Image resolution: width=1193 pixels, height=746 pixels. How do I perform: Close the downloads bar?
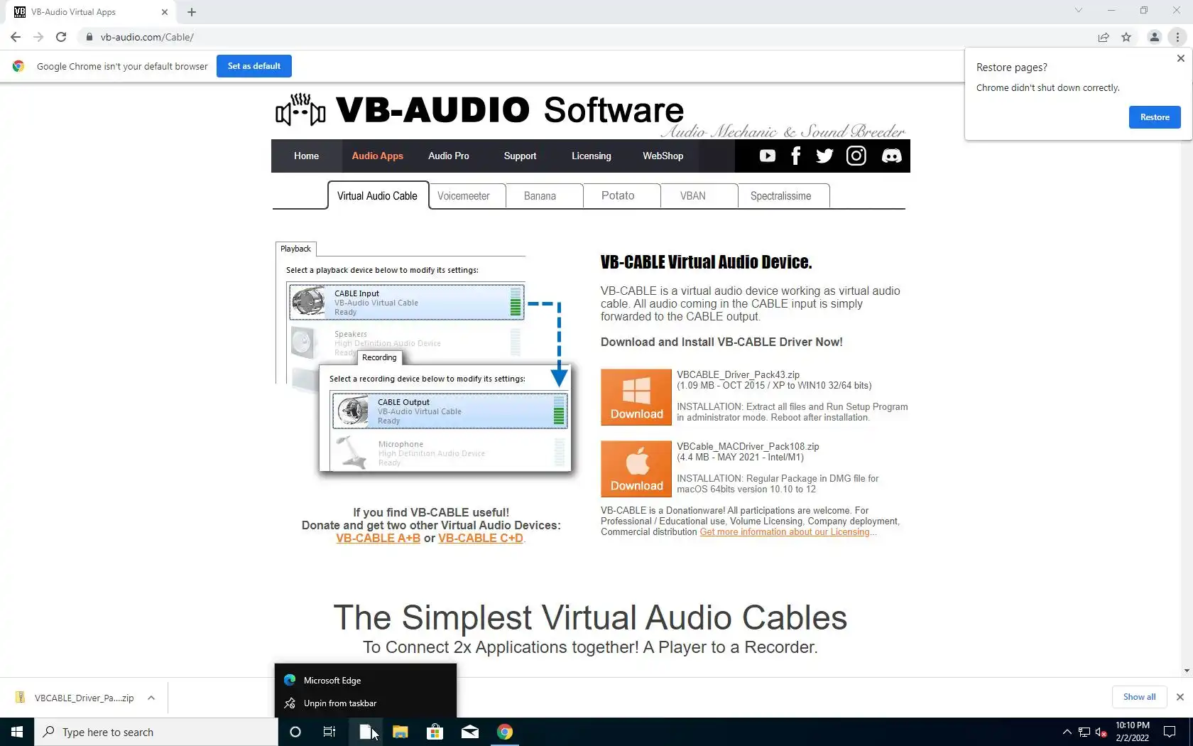point(1180,697)
